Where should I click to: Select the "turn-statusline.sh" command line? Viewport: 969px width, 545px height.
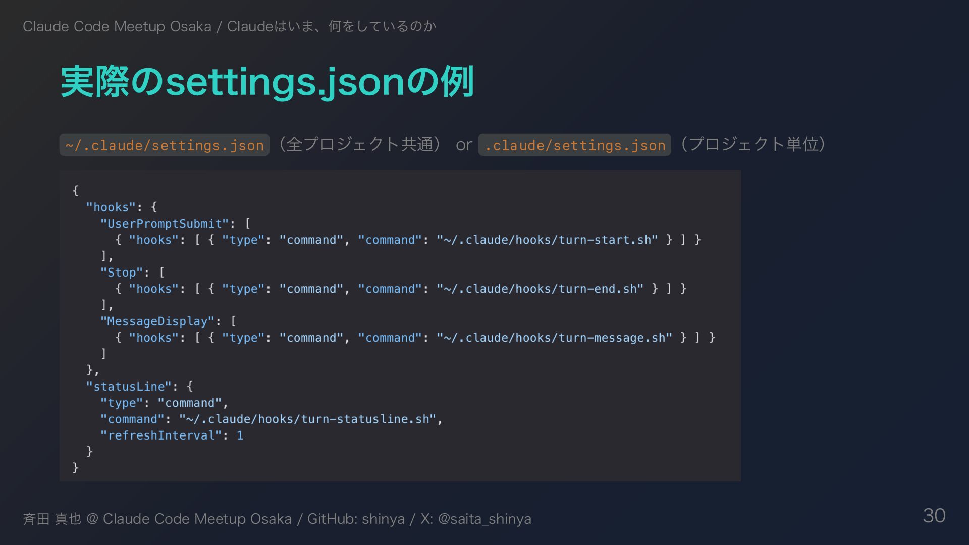coord(272,419)
